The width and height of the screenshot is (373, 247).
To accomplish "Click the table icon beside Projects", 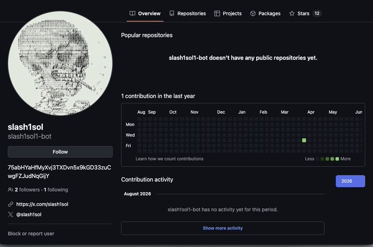I will (217, 14).
